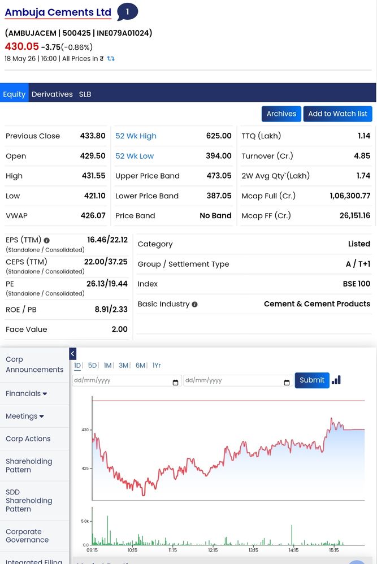Open Corporate Governance in sidebar
Screen dimensions: 377x564
27,536
